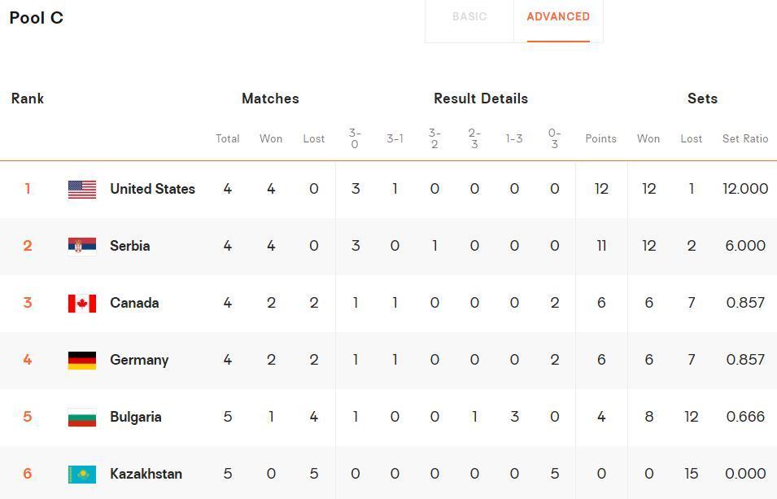Click the United States flag icon

(x=82, y=189)
